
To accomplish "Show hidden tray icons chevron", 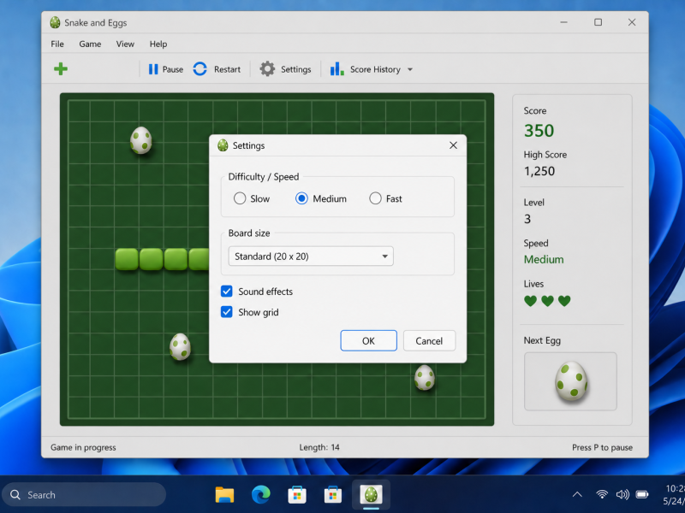I will click(577, 495).
